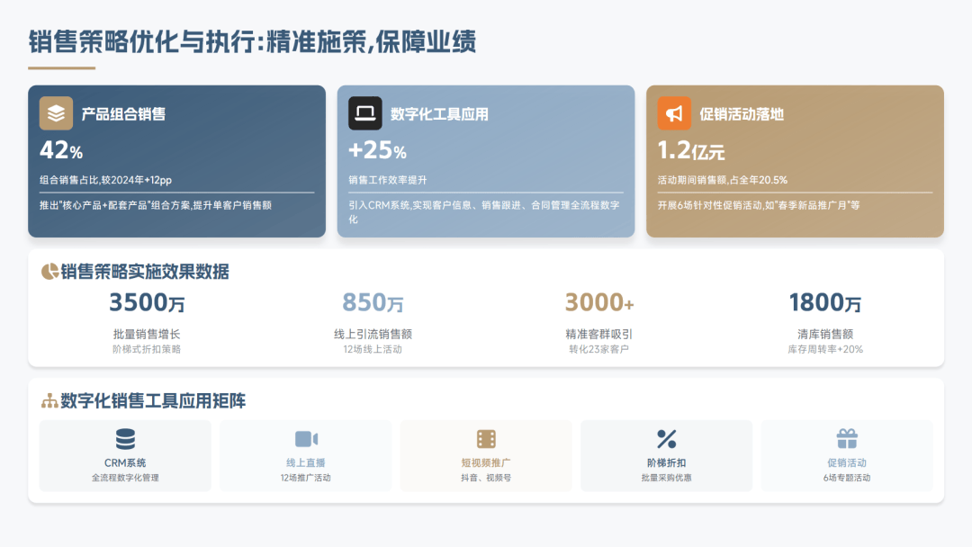Image resolution: width=972 pixels, height=547 pixels.
Task: Select the 1.2亿元 promotion sales figure
Action: [x=690, y=150]
